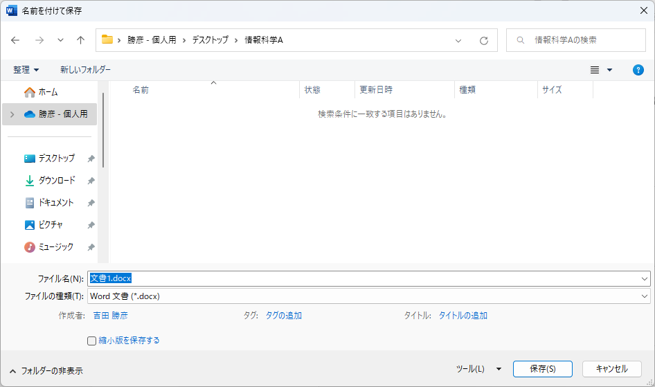Click the pin icon next to ドキュメント
This screenshot has height=387, width=655.
91,203
